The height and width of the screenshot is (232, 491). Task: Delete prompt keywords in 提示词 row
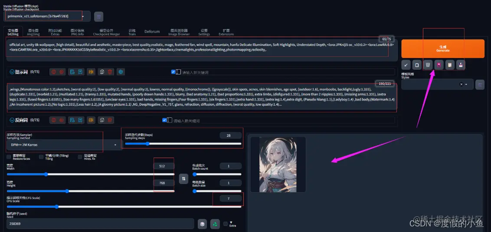(x=110, y=72)
